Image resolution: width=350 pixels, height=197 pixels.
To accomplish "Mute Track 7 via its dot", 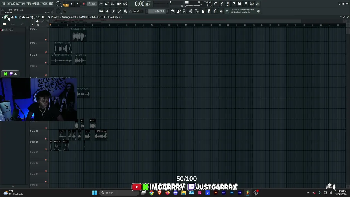I will point(46,63).
